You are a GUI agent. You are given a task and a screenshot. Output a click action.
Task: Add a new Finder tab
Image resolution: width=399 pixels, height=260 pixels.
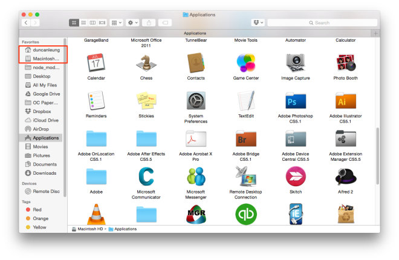pyautogui.click(x=375, y=33)
